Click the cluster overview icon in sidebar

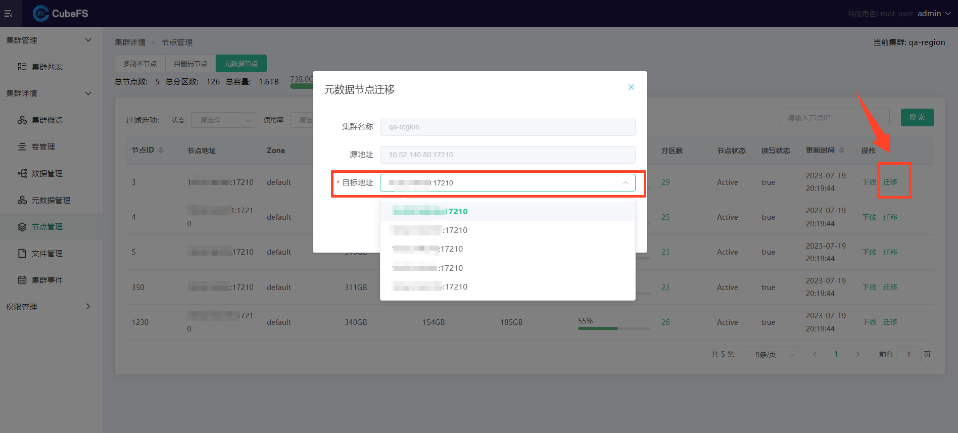(x=22, y=120)
